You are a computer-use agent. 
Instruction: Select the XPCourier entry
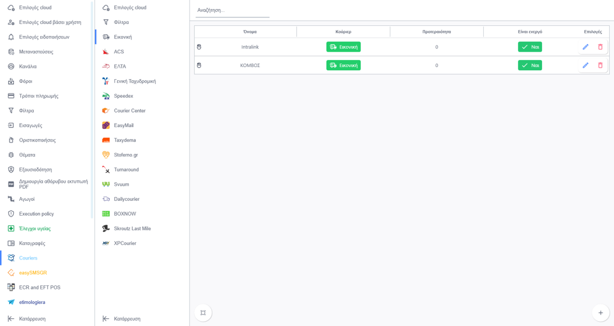[x=125, y=243]
